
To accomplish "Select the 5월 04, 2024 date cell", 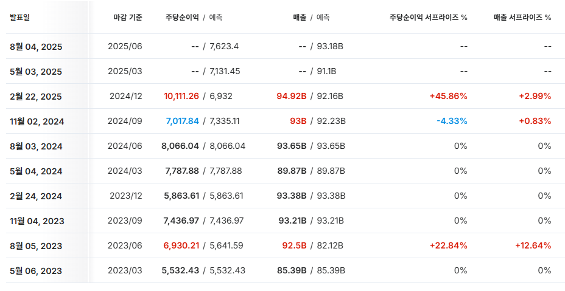I will (x=36, y=171).
